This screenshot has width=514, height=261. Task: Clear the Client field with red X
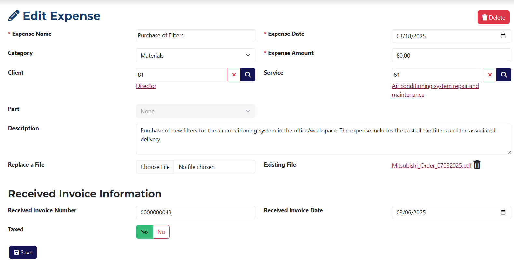[234, 75]
